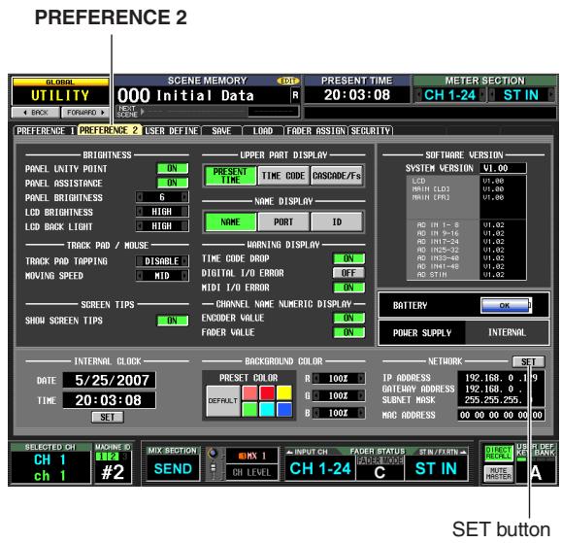Image resolution: width=562 pixels, height=543 pixels.
Task: Choose NAME in Name Display
Action: click(x=230, y=222)
